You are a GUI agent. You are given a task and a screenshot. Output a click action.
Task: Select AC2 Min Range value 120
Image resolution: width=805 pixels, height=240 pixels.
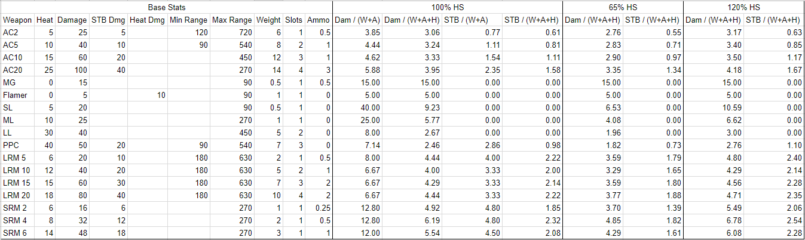tap(201, 32)
